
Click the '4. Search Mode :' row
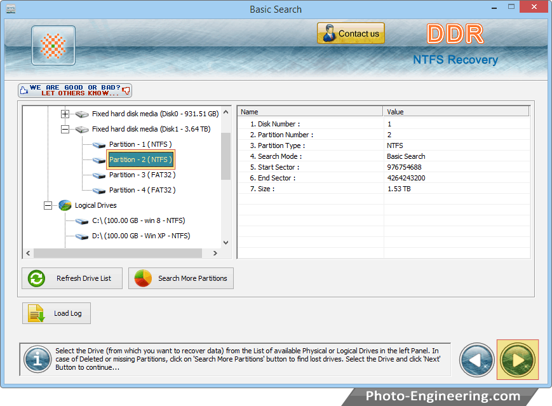384,156
